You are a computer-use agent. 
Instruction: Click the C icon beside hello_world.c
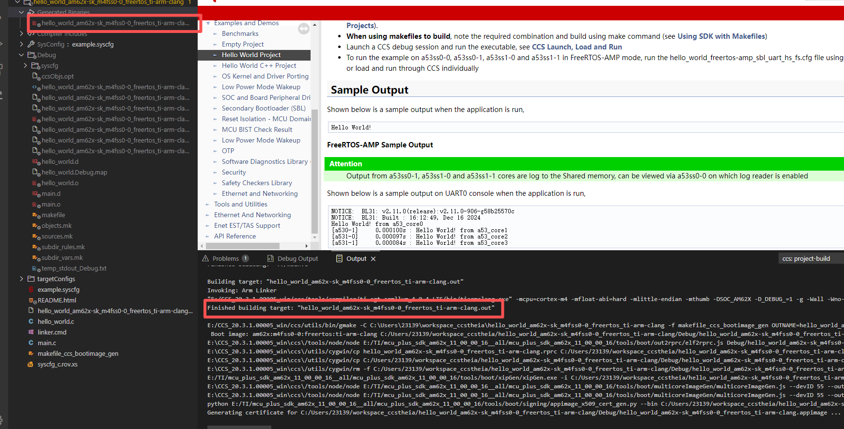tap(31, 321)
